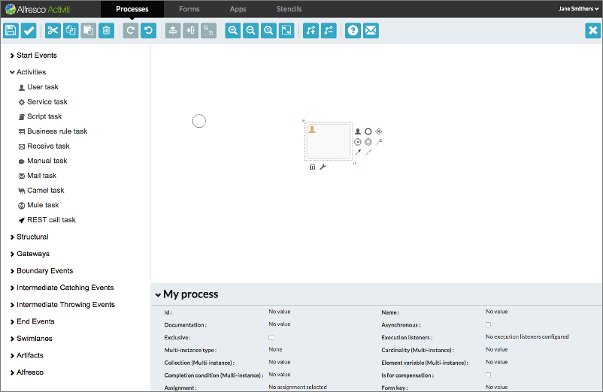Copy the selected element in the toolbar

(x=71, y=31)
